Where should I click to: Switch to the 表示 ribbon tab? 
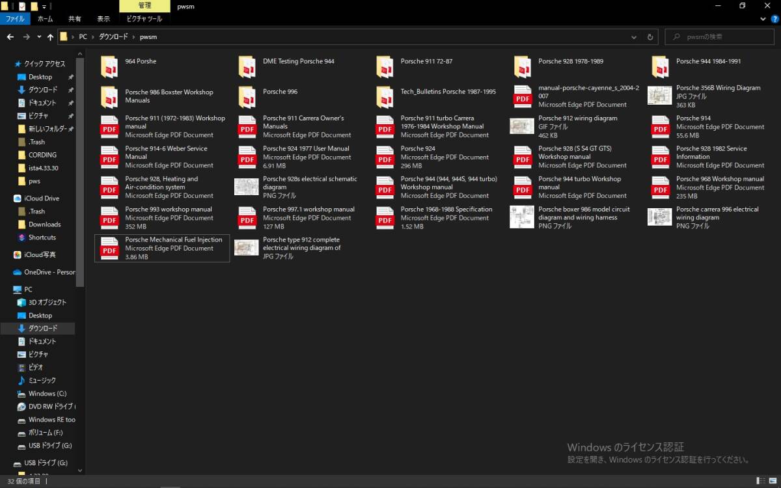[x=103, y=20]
